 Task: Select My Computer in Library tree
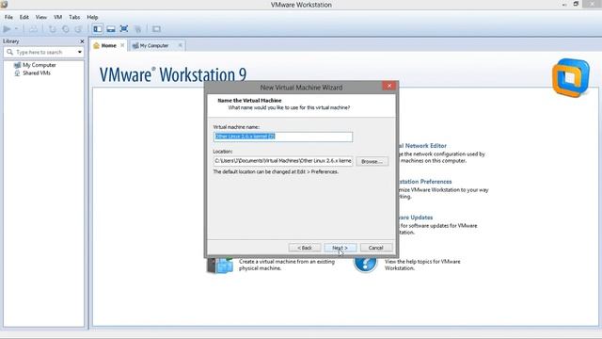click(x=35, y=65)
